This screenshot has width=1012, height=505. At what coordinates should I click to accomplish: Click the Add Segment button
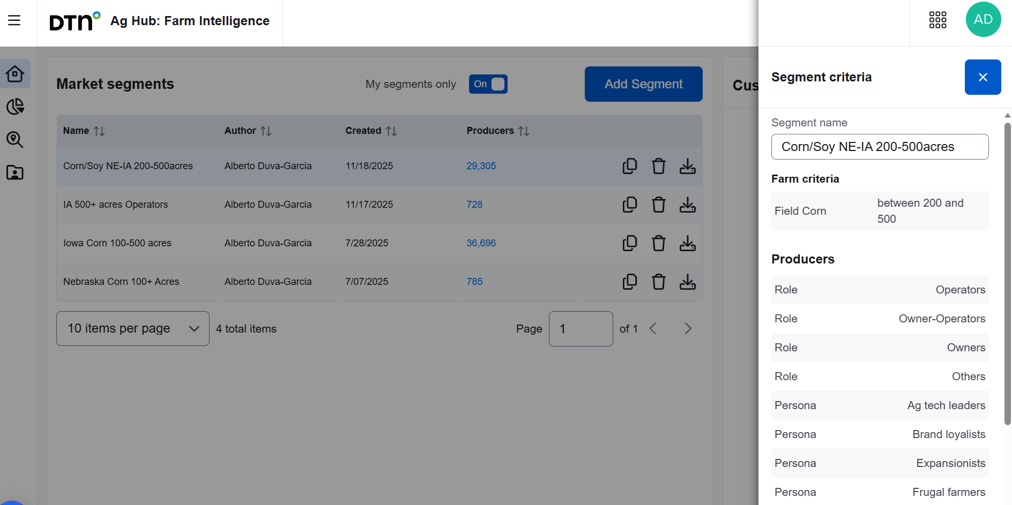point(643,84)
